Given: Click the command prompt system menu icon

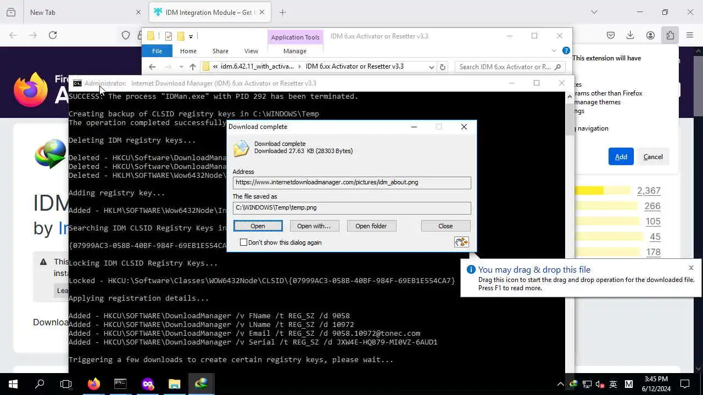Looking at the screenshot, I should [77, 83].
